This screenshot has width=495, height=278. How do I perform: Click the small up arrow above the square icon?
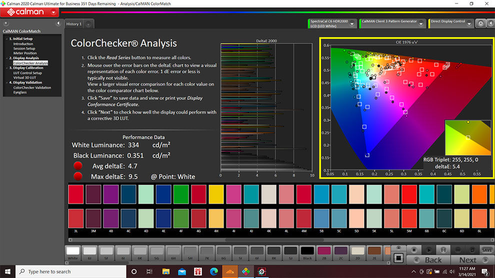click(398, 248)
